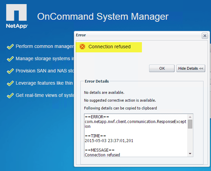Viewport: 211px width, 171px height.
Task: Click the NetApp logo
Action: click(x=17, y=16)
